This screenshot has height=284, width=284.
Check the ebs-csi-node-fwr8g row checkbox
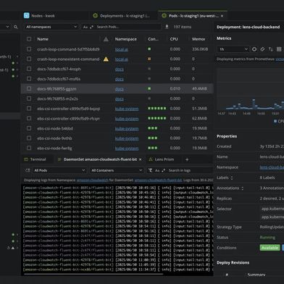[29, 148]
